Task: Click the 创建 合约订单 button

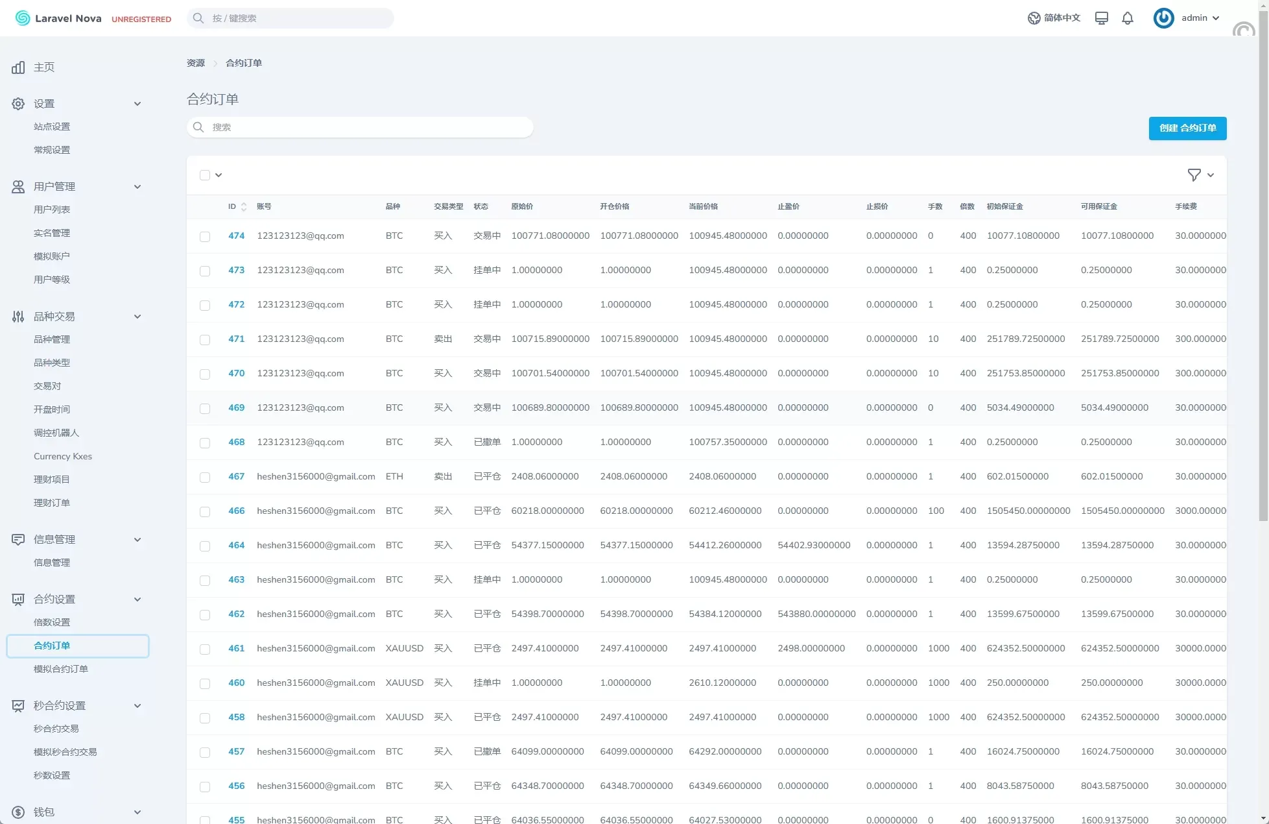Action: (1187, 128)
